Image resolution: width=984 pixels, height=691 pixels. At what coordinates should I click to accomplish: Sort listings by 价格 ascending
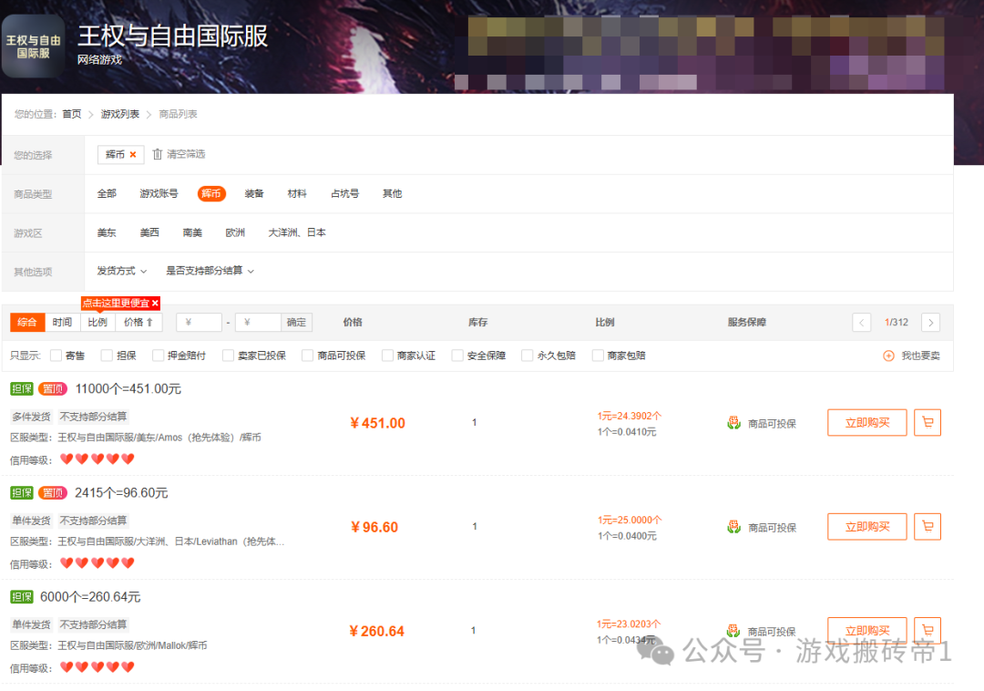coord(138,323)
